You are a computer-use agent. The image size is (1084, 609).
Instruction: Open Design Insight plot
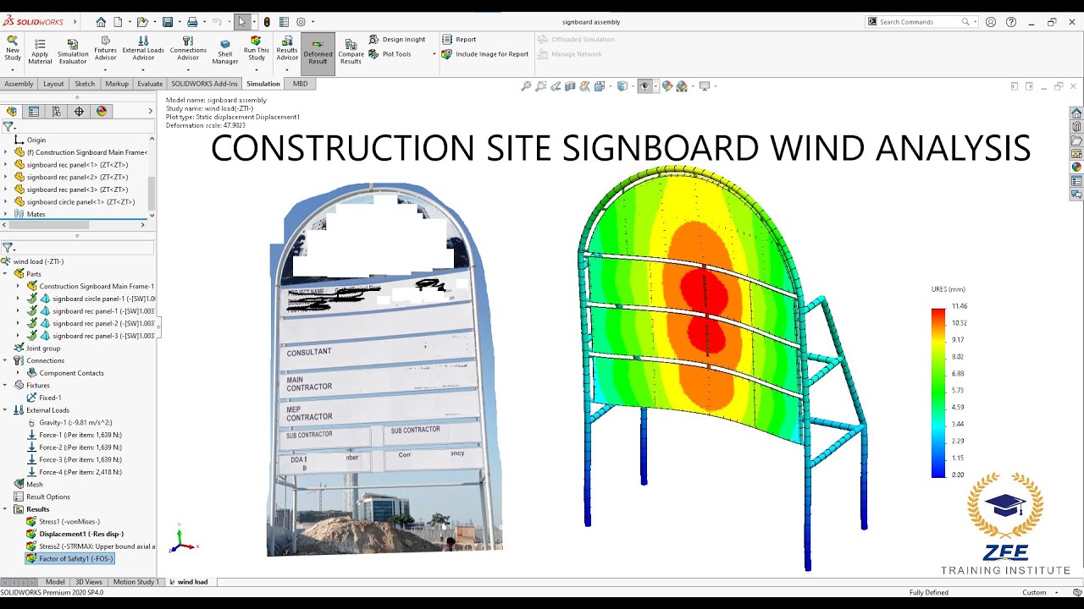pos(397,40)
